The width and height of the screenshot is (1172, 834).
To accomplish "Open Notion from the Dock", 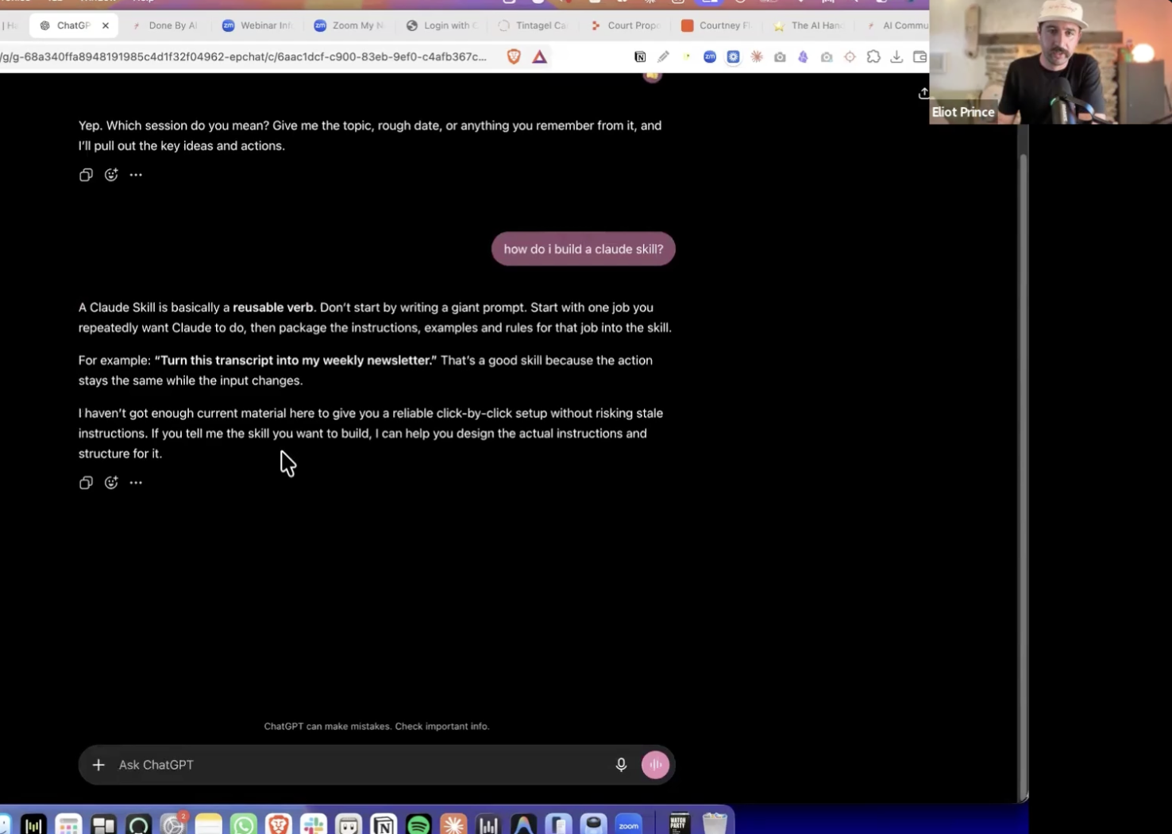I will pyautogui.click(x=384, y=825).
